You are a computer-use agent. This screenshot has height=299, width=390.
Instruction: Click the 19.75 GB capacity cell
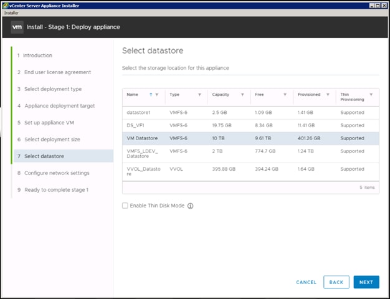[222, 126]
